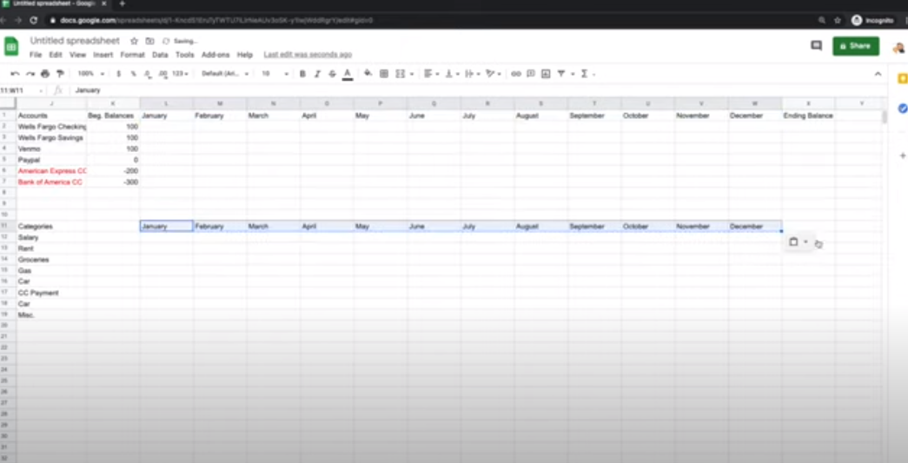
Task: Click the sidebar plus add-on icon
Action: click(902, 155)
